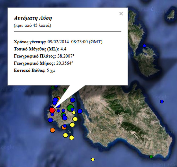
Task: Select the southernmost yellow marker near the peninsula
Action: tap(71, 138)
